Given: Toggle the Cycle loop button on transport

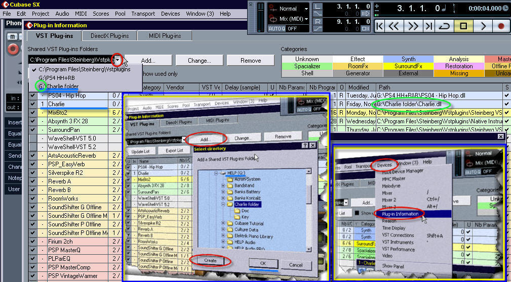Looking at the screenshot, I should click(x=445, y=26).
